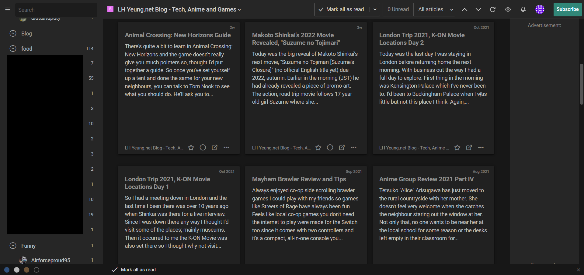Open London Trip 2021 Day 1 article
The height and width of the screenshot is (275, 584).
(x=167, y=183)
